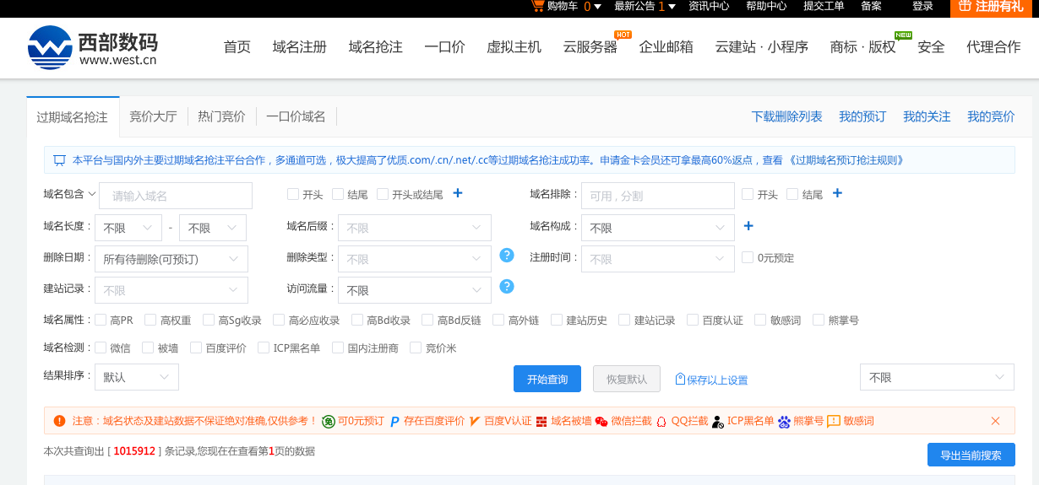Open the 过期域名预订抢注规则 link

pos(846,160)
